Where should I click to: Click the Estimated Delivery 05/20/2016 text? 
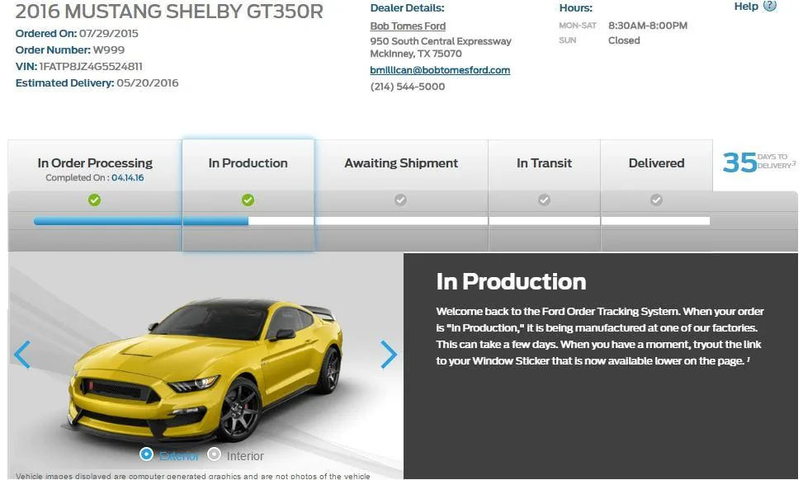click(97, 83)
